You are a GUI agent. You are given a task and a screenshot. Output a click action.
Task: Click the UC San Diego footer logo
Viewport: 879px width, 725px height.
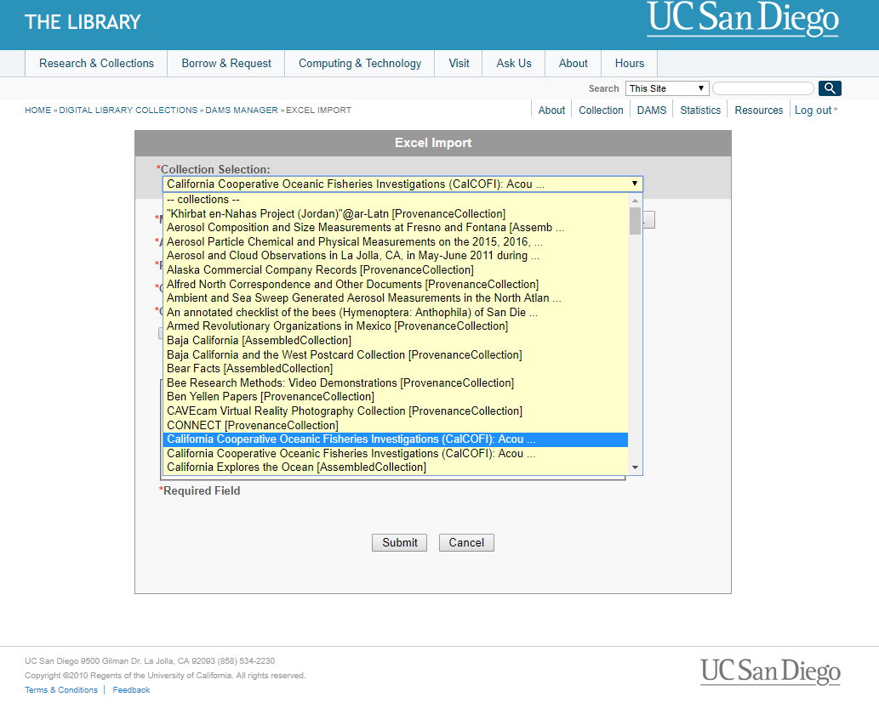pos(769,671)
